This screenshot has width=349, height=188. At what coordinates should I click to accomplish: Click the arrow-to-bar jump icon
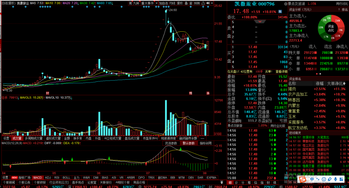(208, 3)
